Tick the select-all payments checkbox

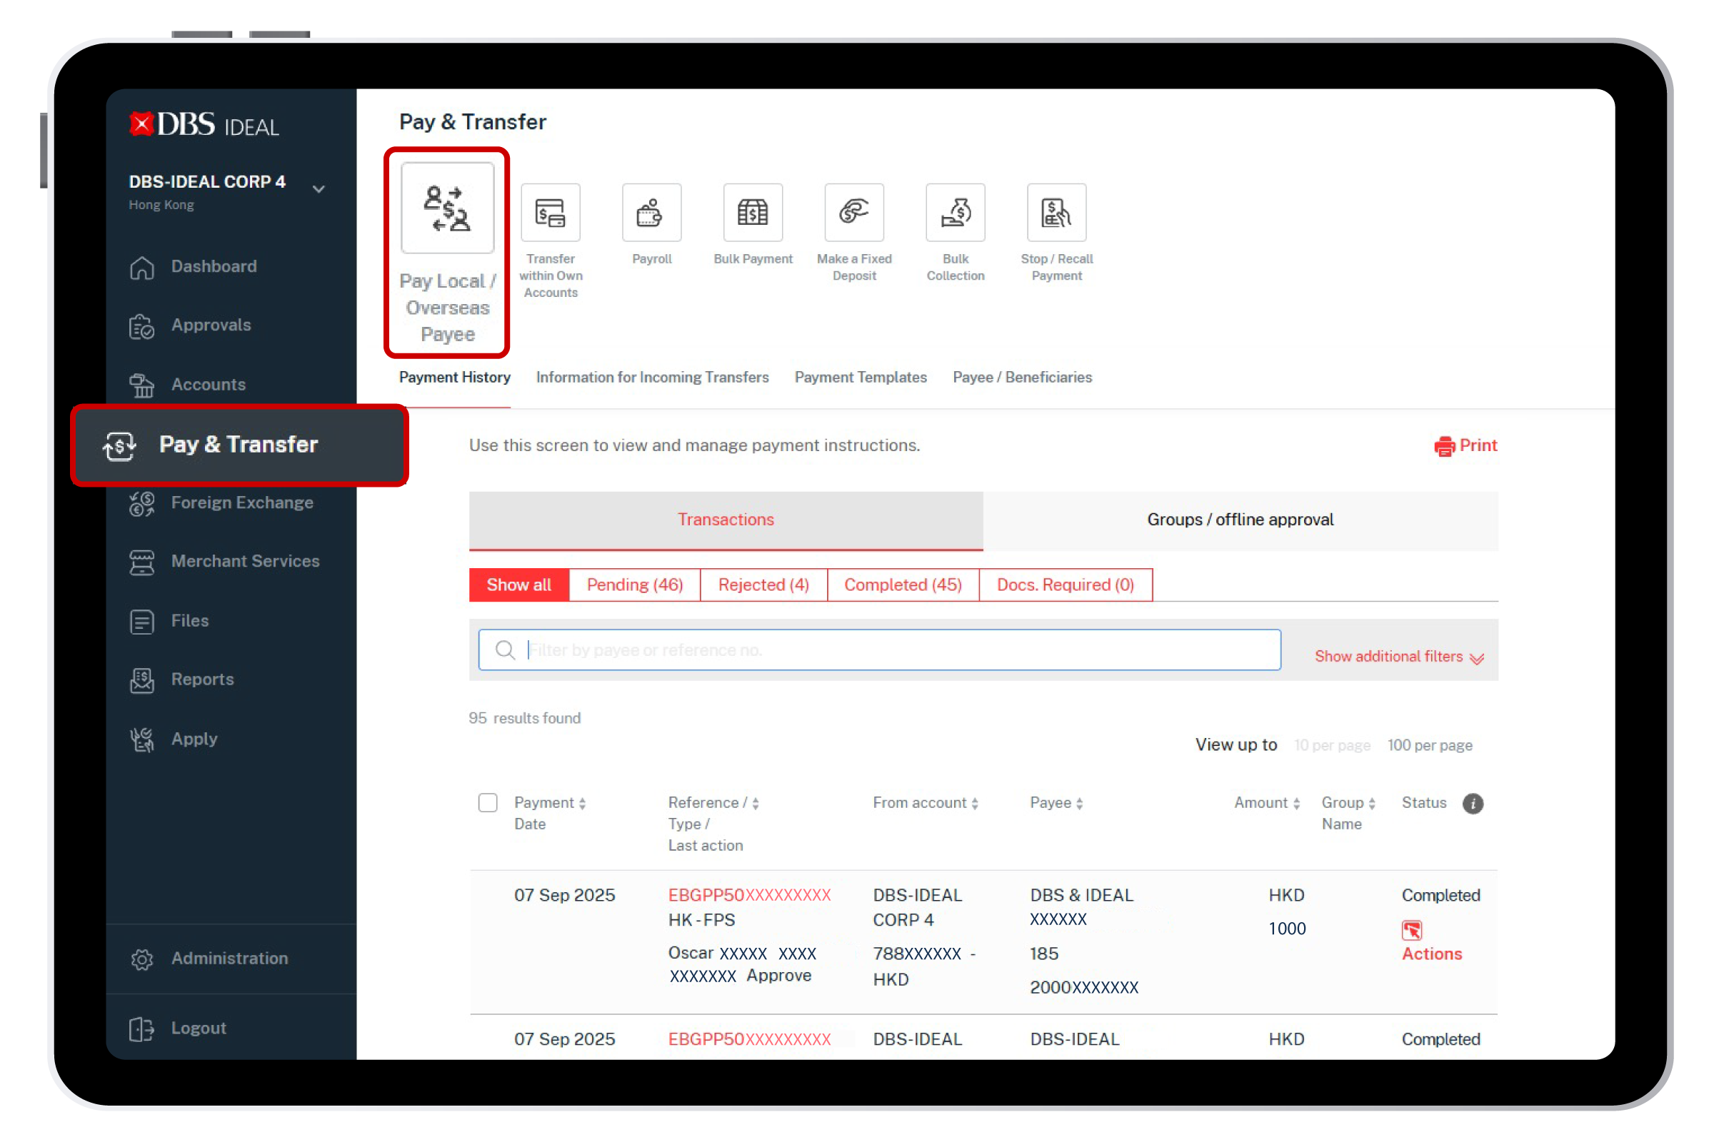click(488, 802)
